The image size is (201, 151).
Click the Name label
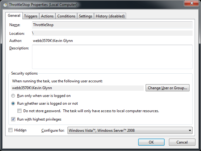pyautogui.click(x=15, y=25)
